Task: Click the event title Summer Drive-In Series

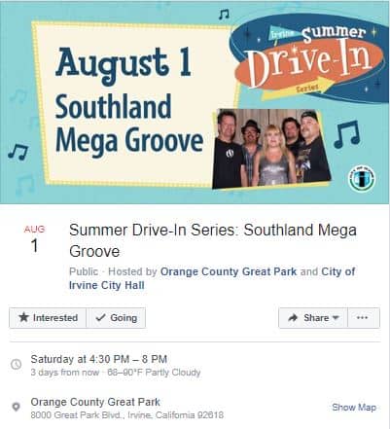Action: point(213,240)
